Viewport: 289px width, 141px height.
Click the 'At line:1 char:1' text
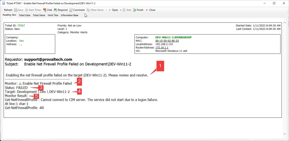coord(16,104)
